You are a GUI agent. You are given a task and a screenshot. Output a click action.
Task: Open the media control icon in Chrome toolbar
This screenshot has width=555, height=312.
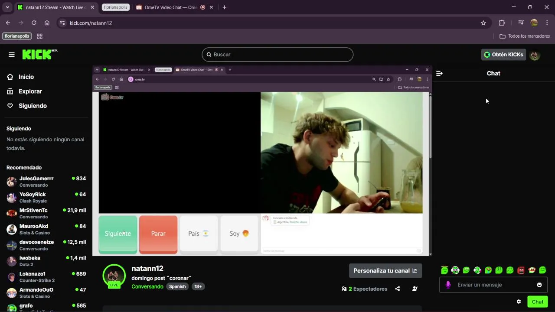coord(521,23)
